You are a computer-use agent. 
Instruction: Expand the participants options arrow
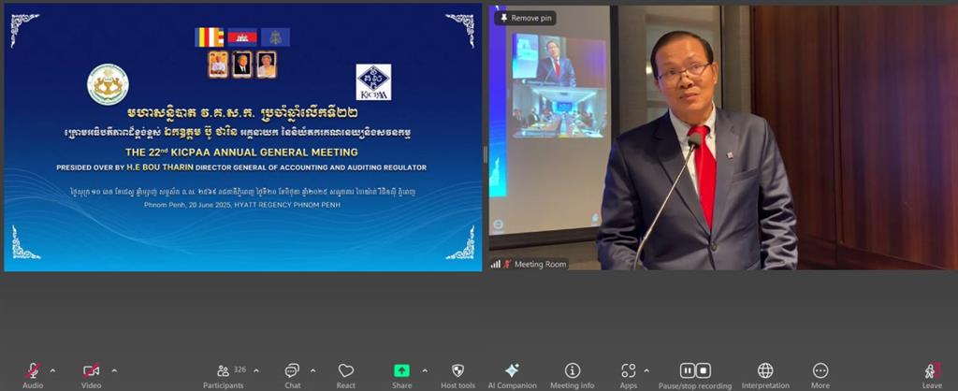256,370
